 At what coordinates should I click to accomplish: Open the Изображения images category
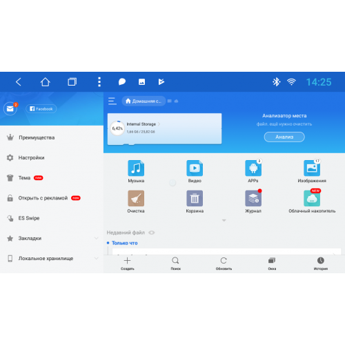312,168
